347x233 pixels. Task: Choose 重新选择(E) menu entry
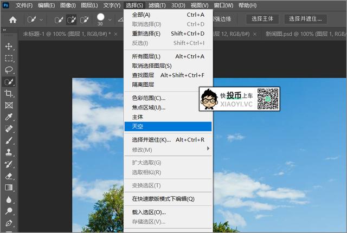[168, 34]
